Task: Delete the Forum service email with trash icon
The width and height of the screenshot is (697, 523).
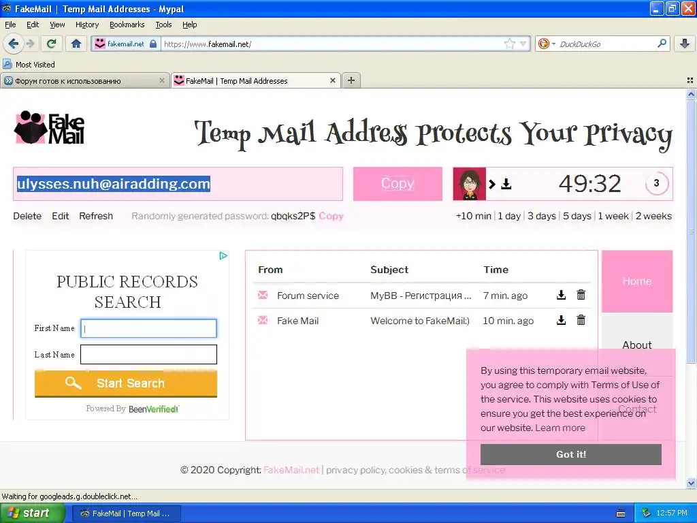Action: (581, 295)
